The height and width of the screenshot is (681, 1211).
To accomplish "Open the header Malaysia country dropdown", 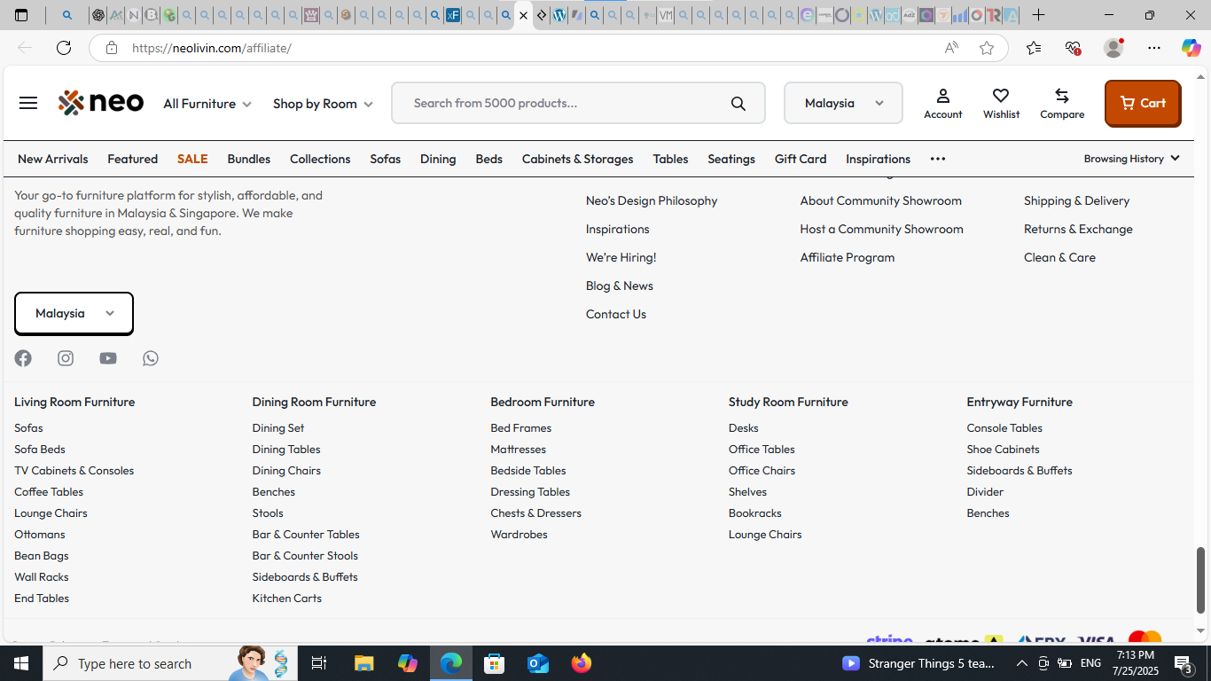I will click(843, 103).
